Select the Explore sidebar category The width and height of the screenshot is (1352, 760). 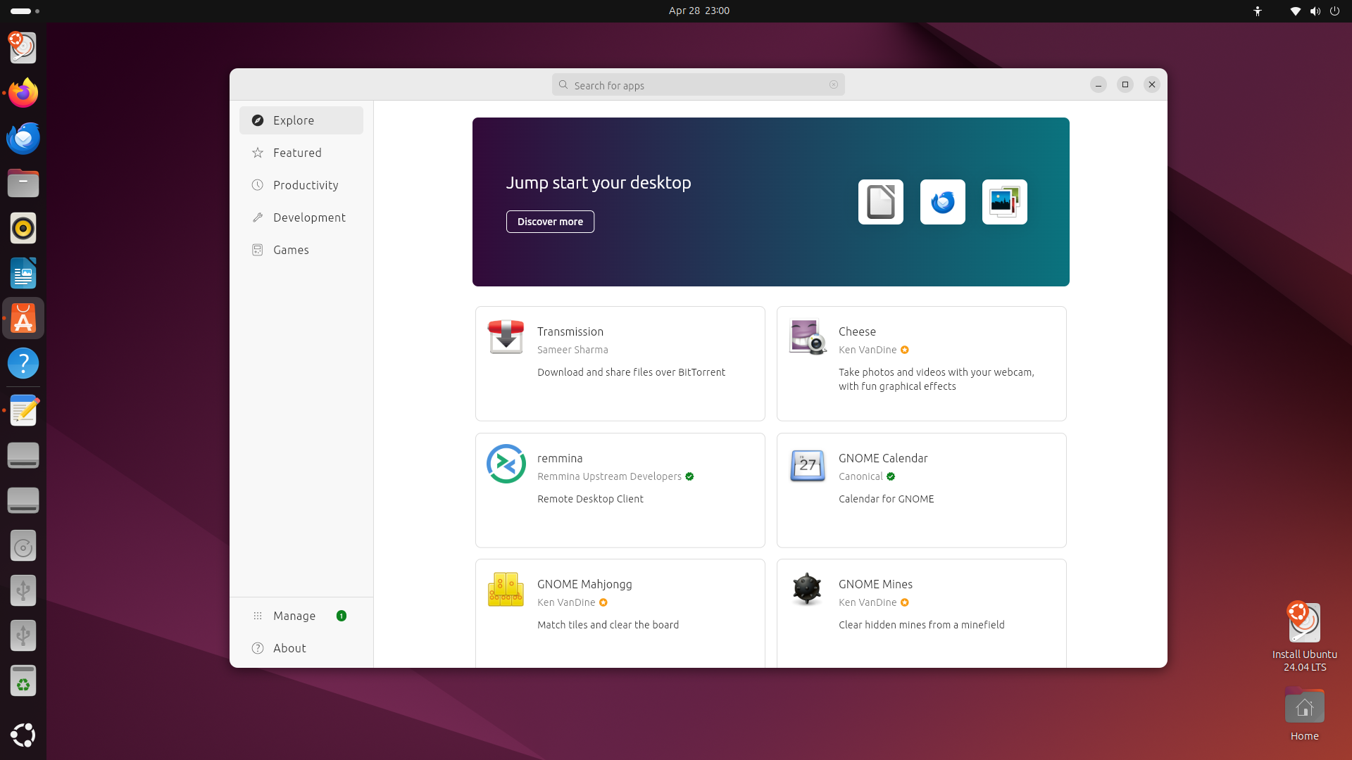click(x=301, y=120)
